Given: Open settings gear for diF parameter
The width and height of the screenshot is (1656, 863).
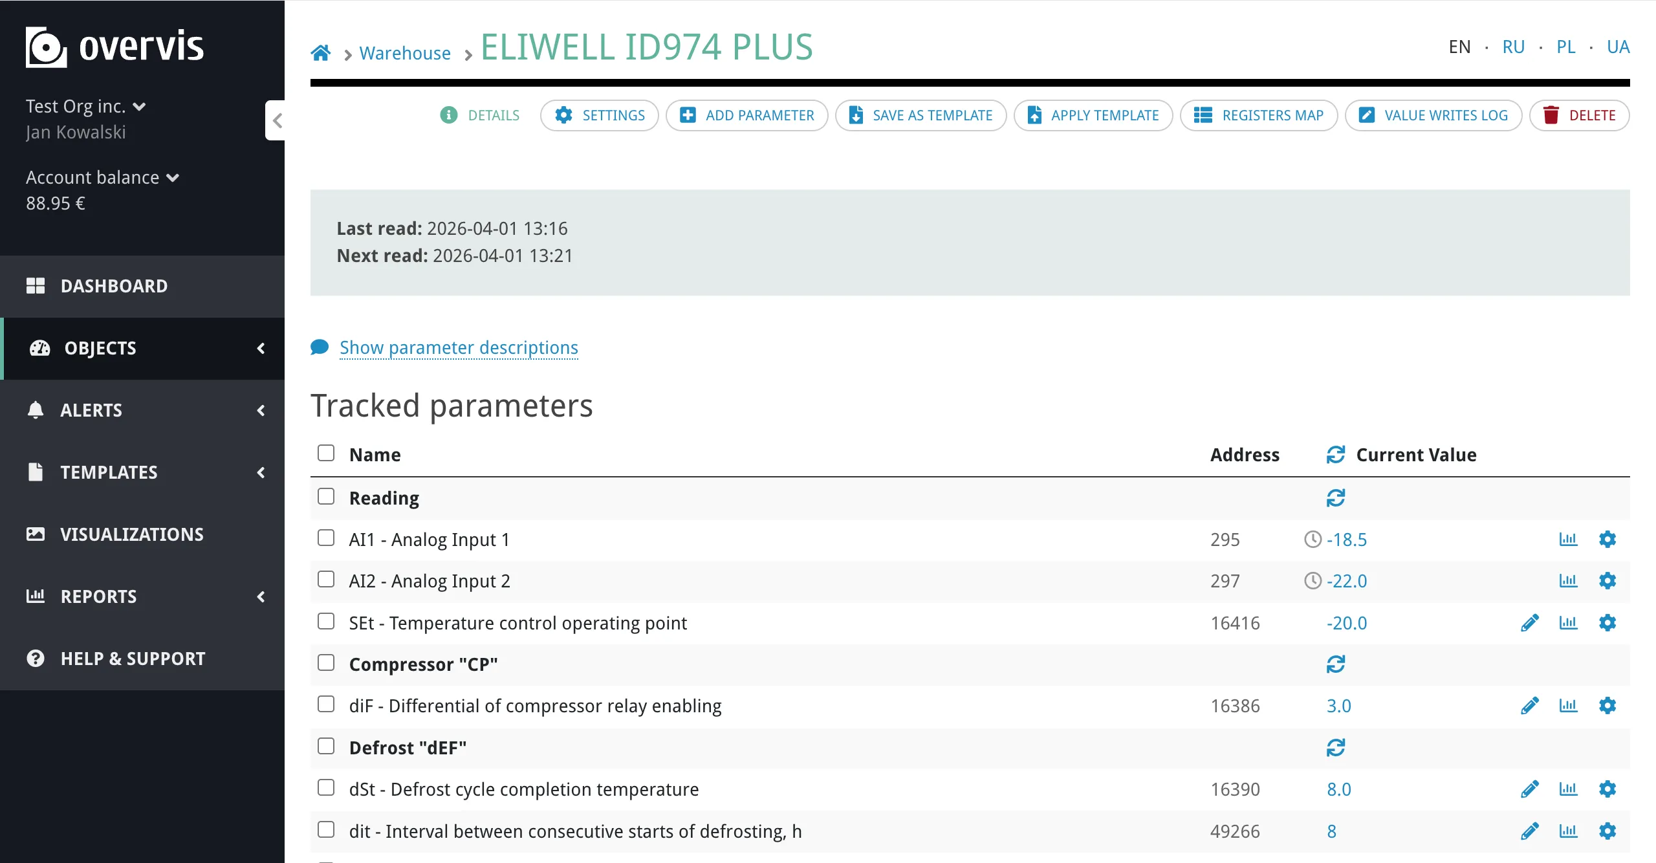Looking at the screenshot, I should (1607, 706).
